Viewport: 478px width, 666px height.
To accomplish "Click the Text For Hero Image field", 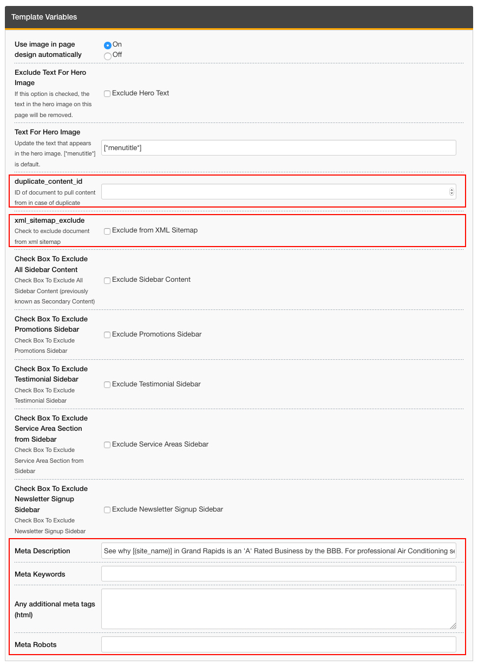I will [278, 148].
